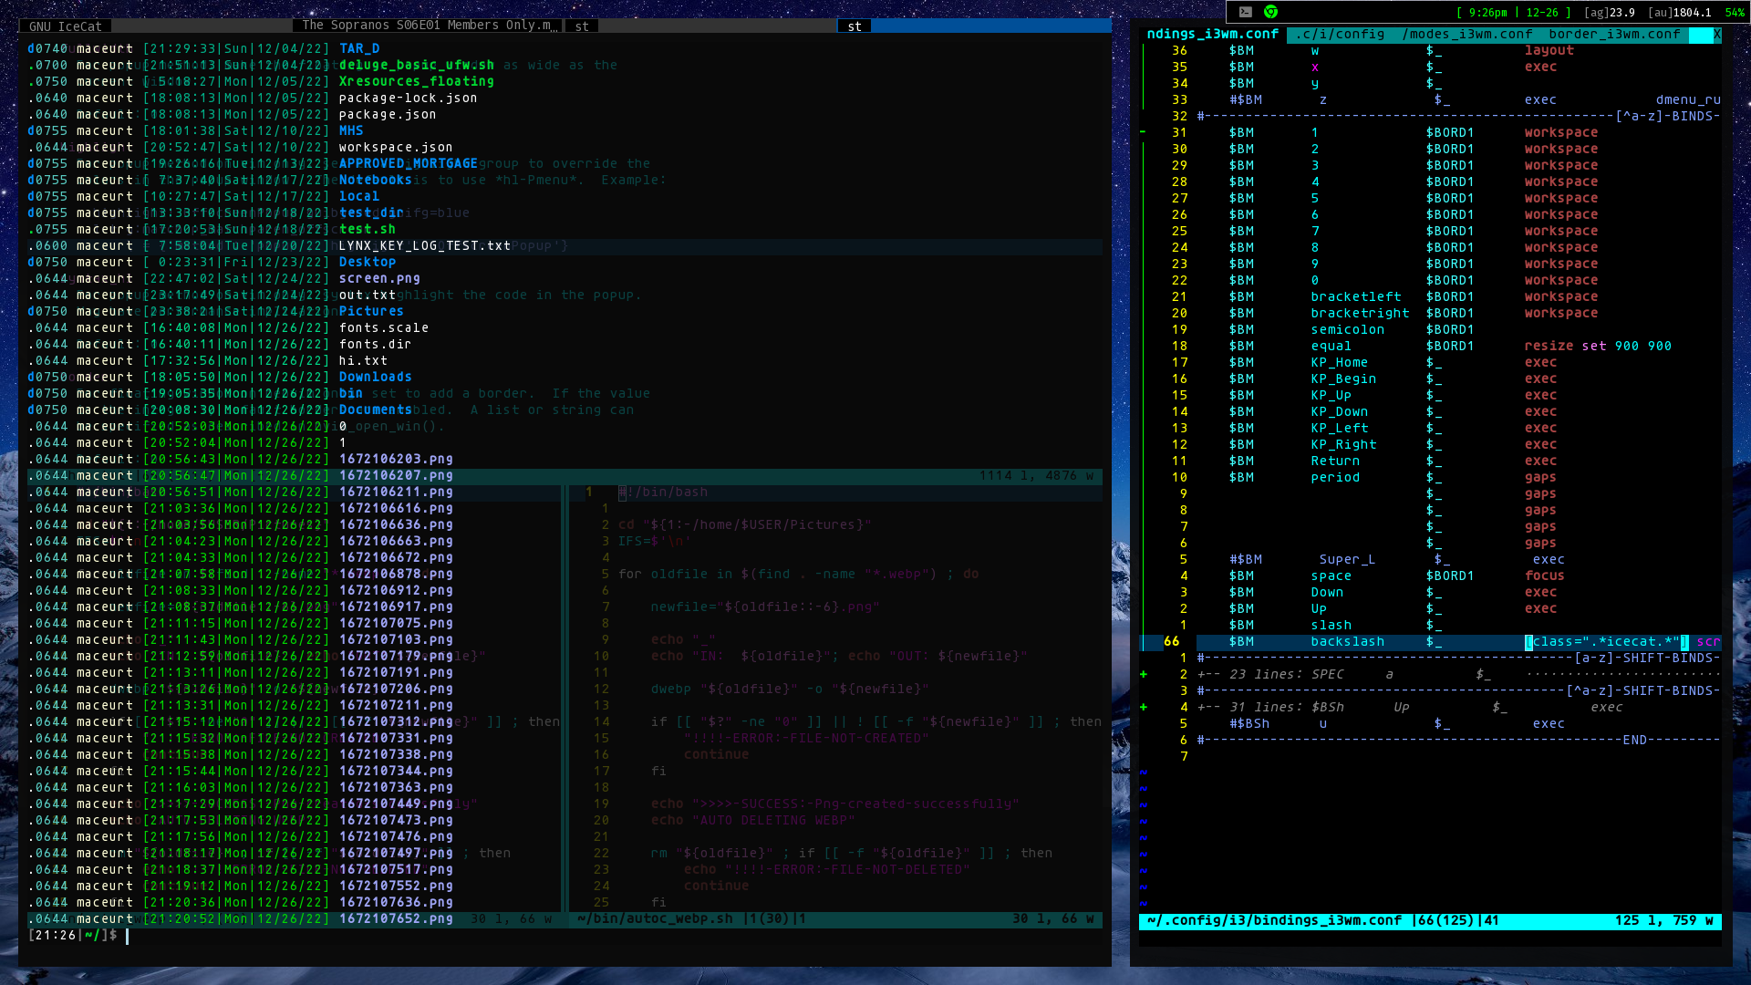The height and width of the screenshot is (985, 1751).
Task: Click the 'bracketright' key binding
Action: (x=1360, y=313)
